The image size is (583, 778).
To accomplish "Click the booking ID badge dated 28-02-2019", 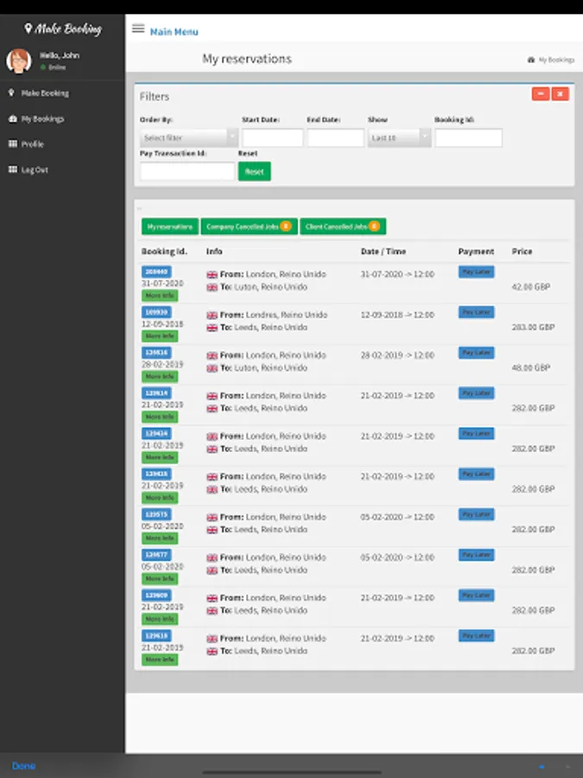I will click(x=156, y=353).
